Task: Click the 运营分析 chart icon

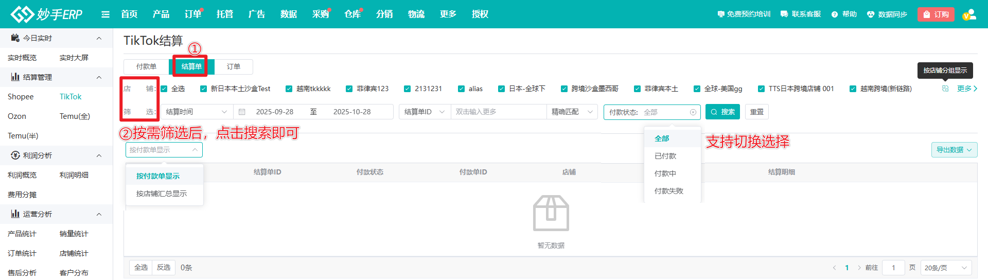Action: (x=15, y=214)
